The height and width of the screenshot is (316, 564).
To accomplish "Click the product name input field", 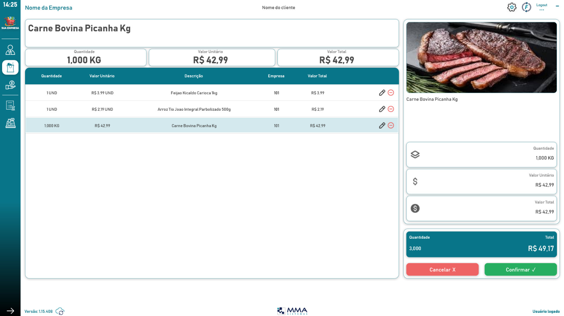I will pos(212,33).
